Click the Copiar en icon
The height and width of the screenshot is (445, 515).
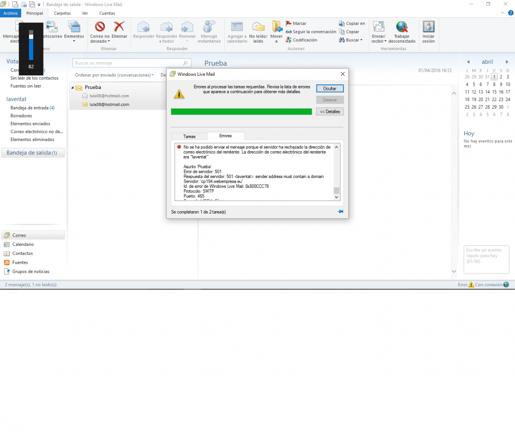click(x=342, y=23)
